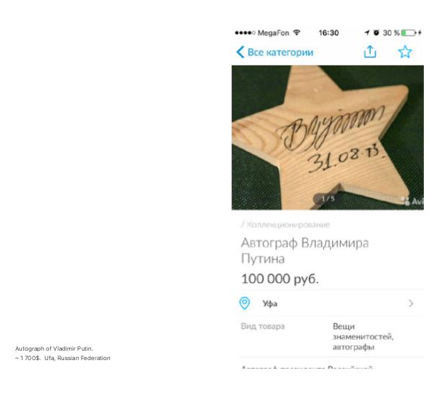Open the Уфа location text
The width and height of the screenshot is (437, 395).
coord(269,303)
